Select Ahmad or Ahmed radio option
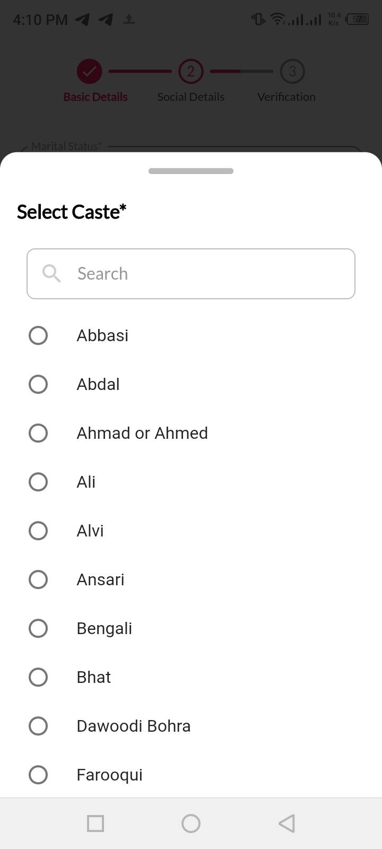 [x=38, y=433]
